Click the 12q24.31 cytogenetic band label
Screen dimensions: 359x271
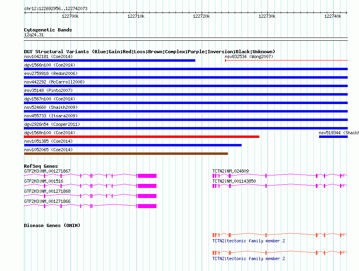tap(33, 35)
